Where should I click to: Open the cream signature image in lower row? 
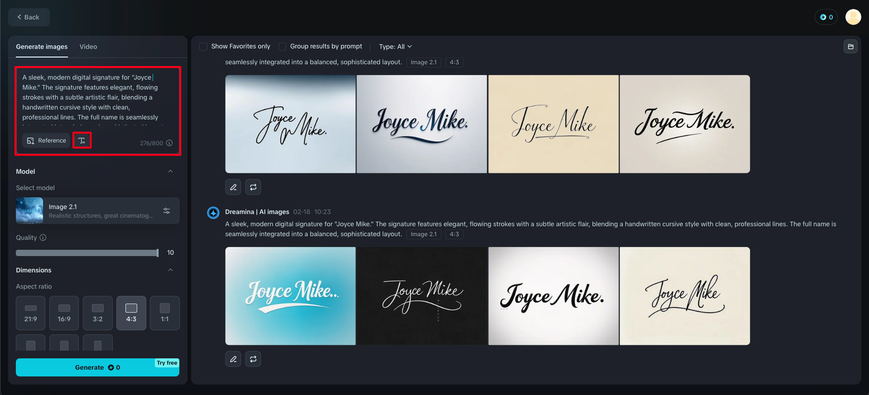point(685,296)
